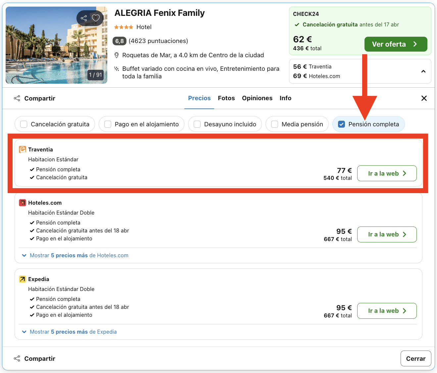437x373 pixels.
Task: Click Habitacion Estándar under Traventia
Action: [x=53, y=159]
